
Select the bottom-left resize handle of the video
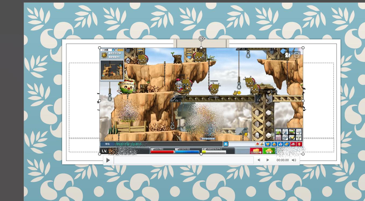click(100, 154)
